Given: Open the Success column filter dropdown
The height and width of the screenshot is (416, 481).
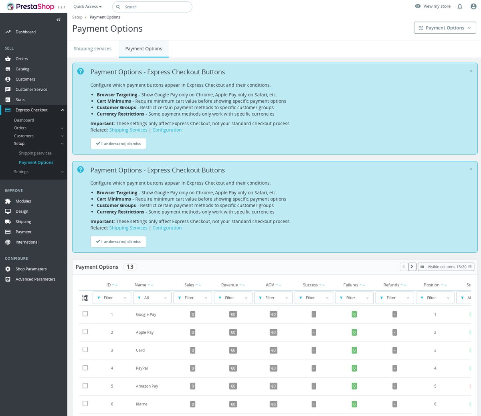Looking at the screenshot, I should (x=314, y=298).
